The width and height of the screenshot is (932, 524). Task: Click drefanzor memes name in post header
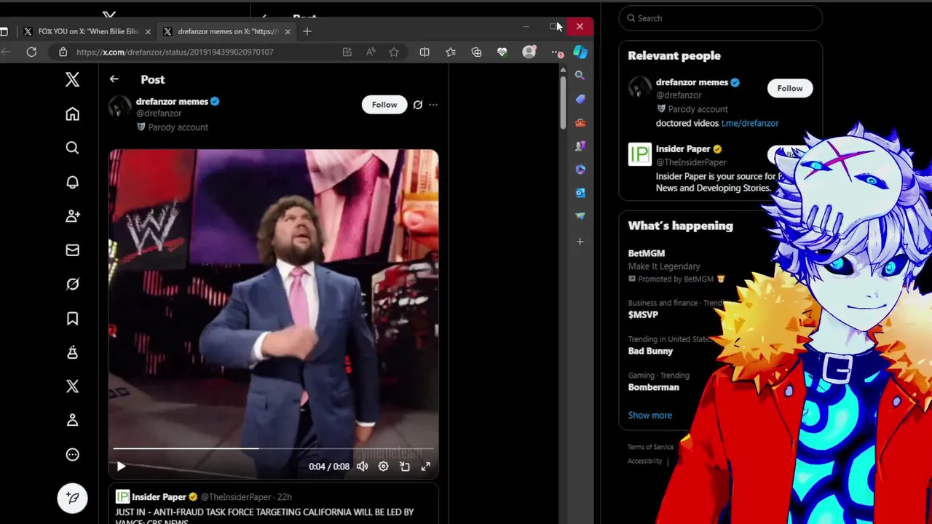(x=172, y=101)
